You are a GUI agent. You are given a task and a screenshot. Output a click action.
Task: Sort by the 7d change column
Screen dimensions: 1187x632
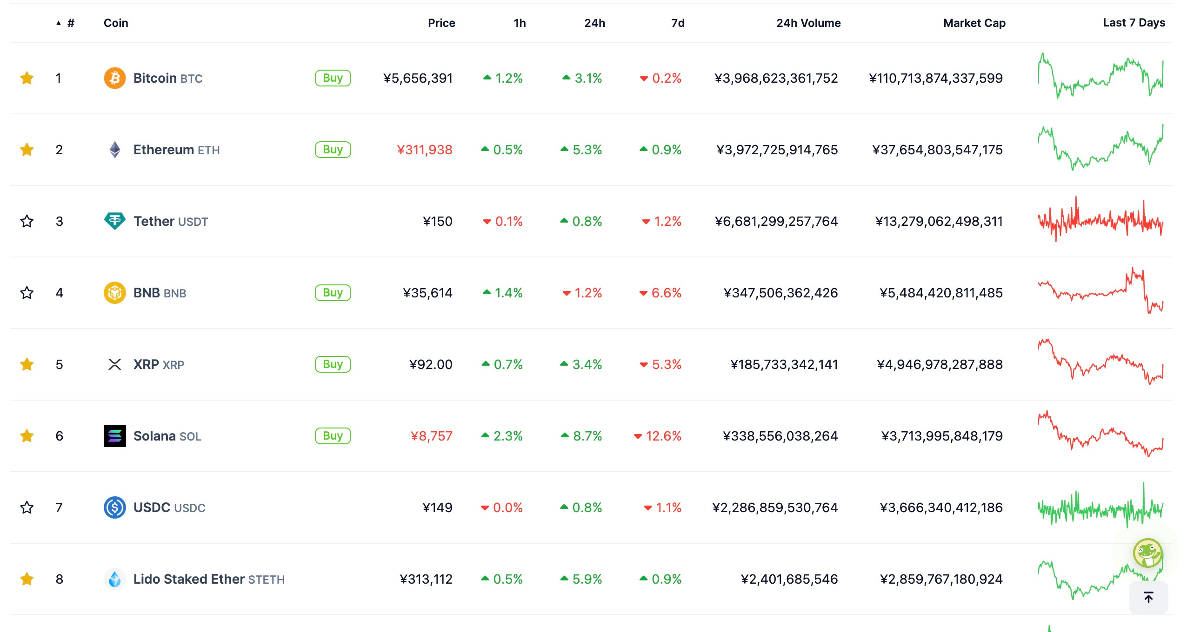678,23
